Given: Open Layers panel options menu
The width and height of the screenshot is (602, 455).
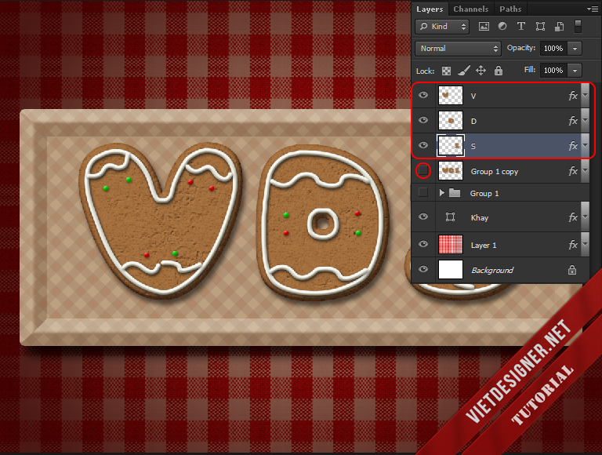Looking at the screenshot, I should click(592, 9).
